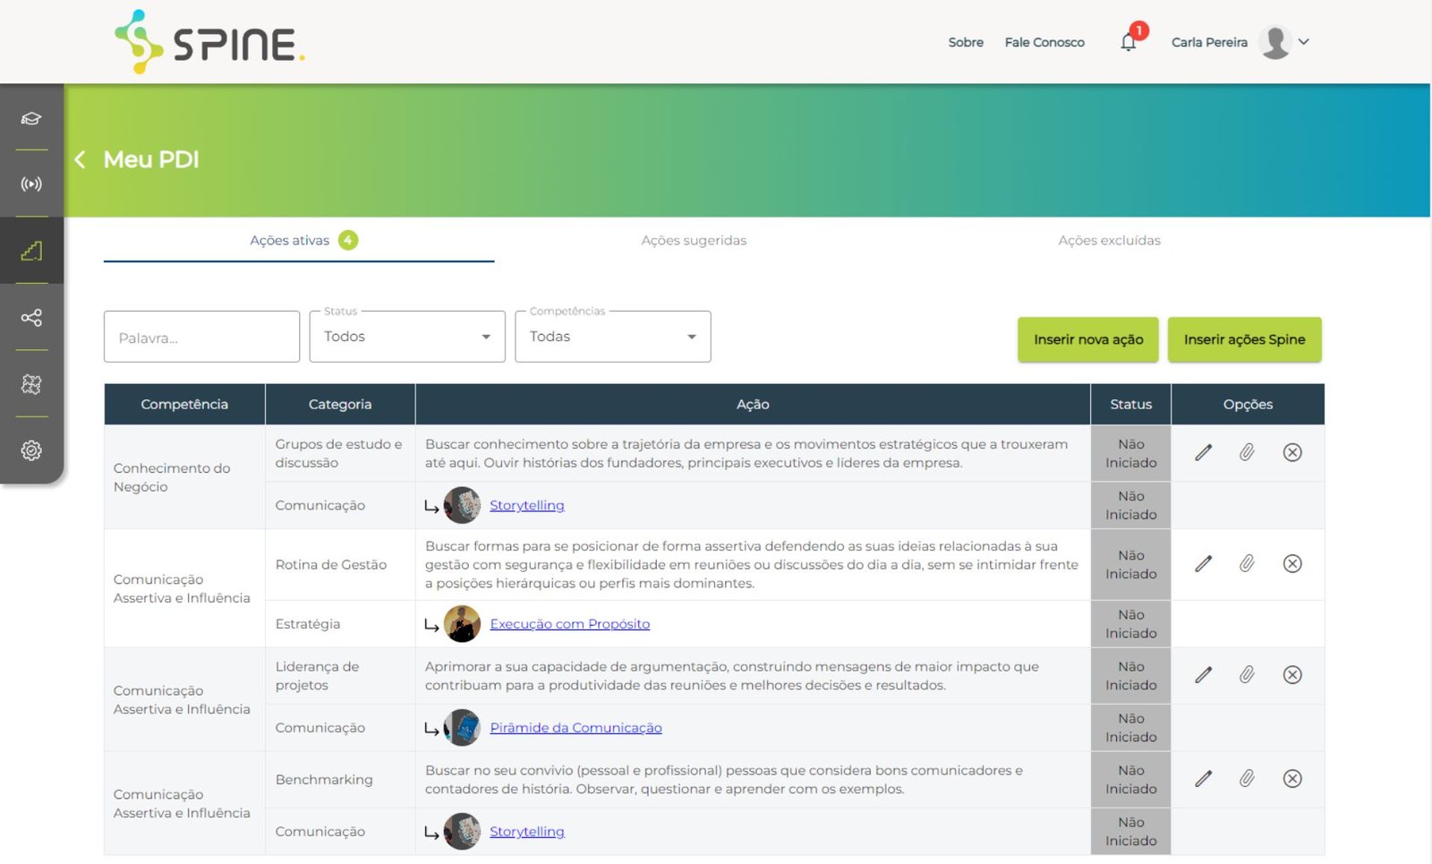1432x864 pixels.
Task: Open the Carla Pereira user menu chevron
Action: tap(1304, 41)
